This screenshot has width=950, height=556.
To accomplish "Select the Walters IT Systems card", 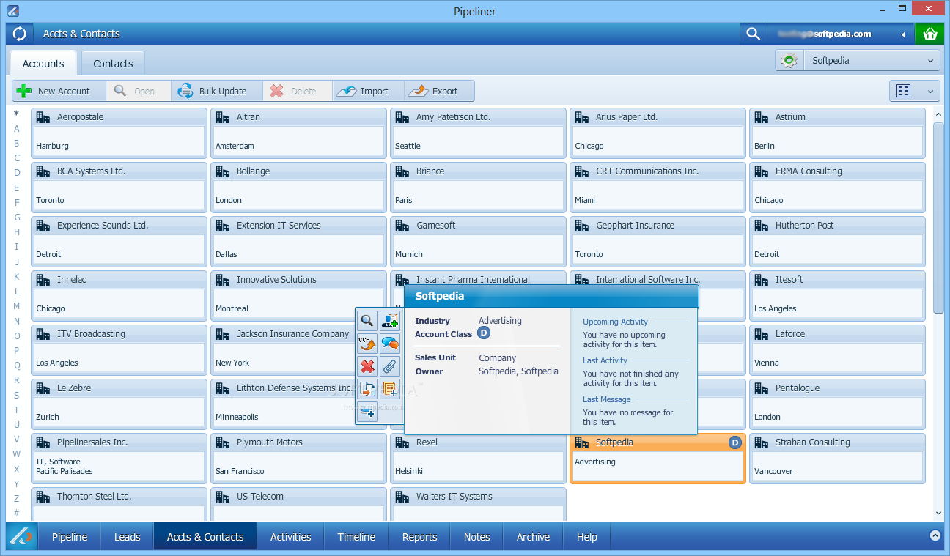I will click(x=478, y=504).
